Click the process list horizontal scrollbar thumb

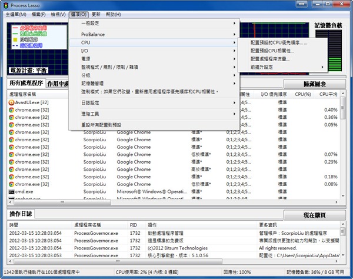pos(62,202)
